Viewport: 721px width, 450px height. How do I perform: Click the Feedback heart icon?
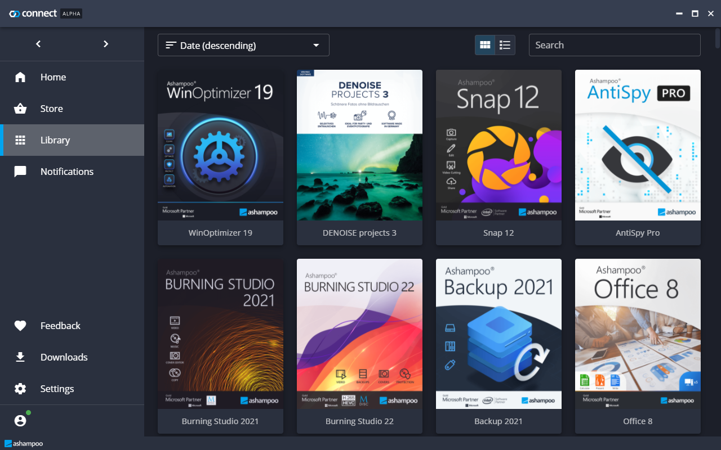click(x=20, y=326)
